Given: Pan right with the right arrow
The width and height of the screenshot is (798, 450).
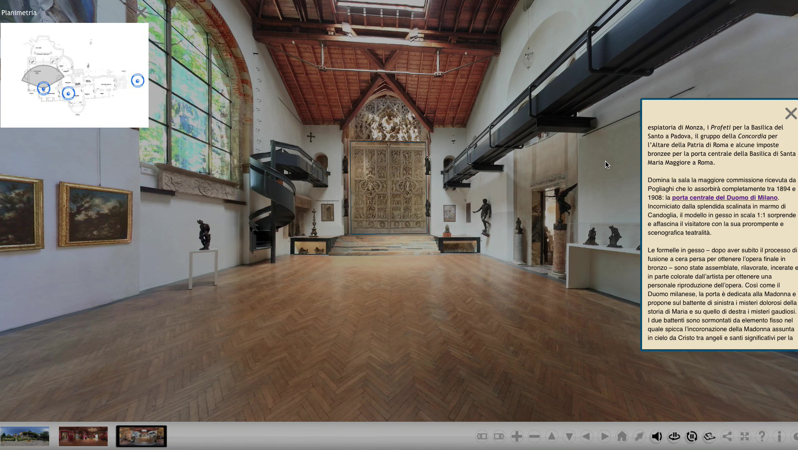Looking at the screenshot, I should coord(604,436).
